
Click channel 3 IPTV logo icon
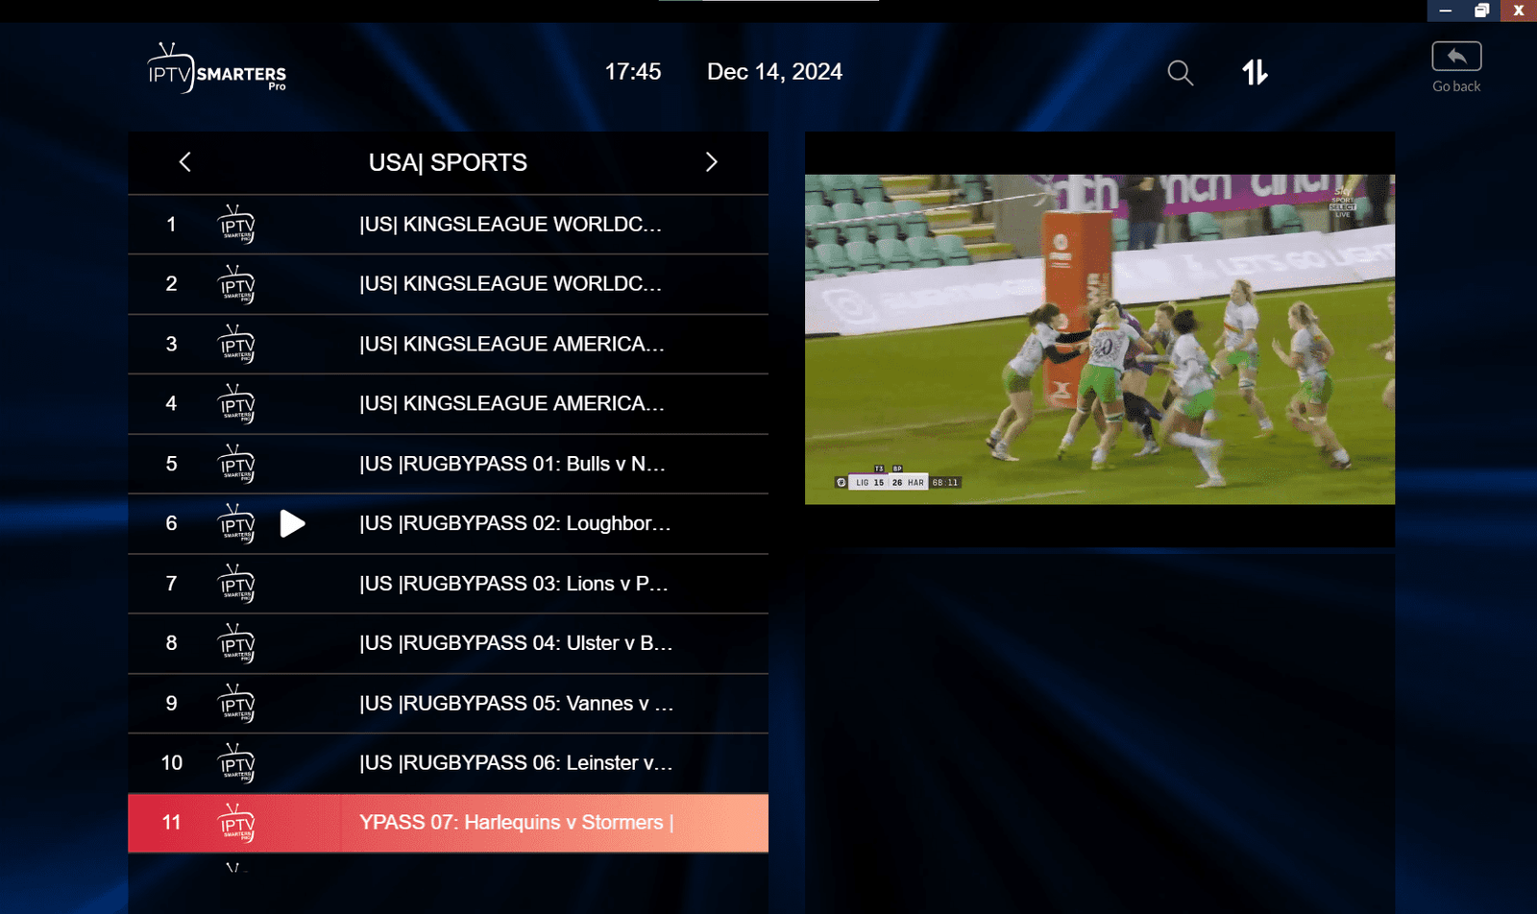pos(236,345)
